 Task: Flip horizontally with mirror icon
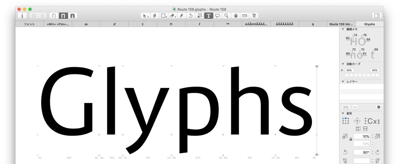coord(358,129)
